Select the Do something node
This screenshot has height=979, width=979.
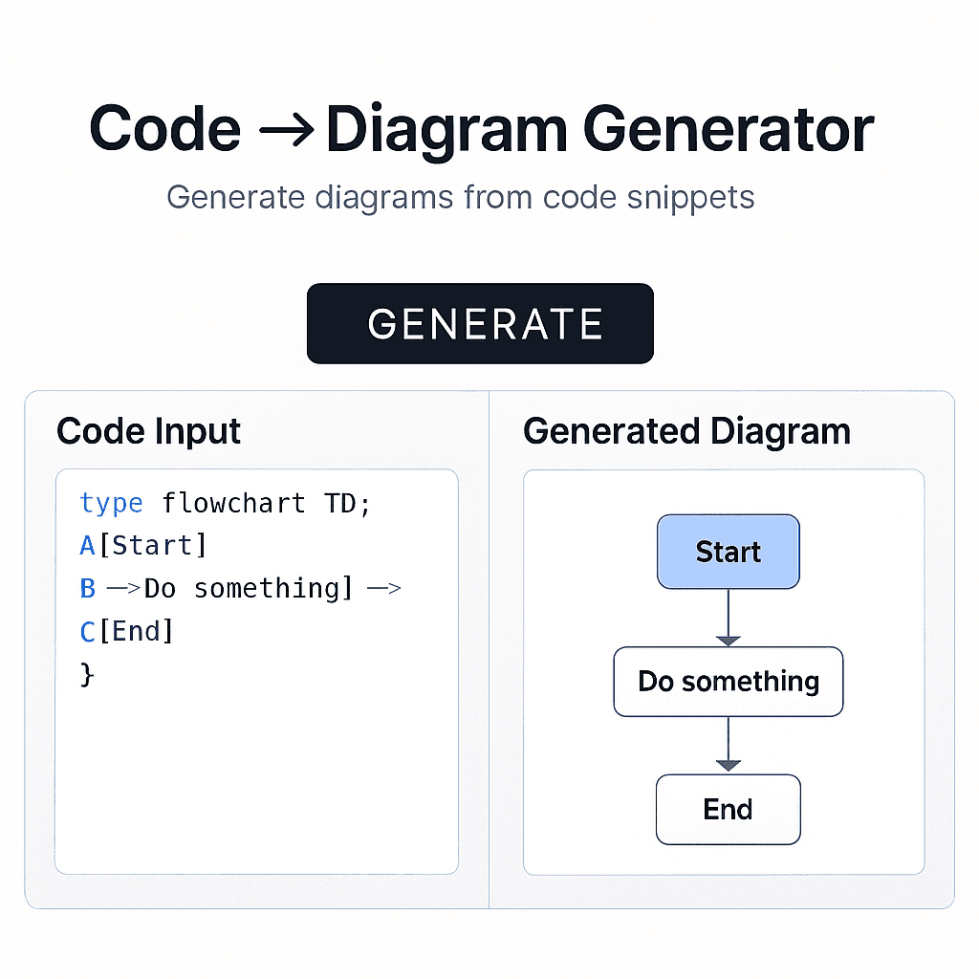[728, 682]
